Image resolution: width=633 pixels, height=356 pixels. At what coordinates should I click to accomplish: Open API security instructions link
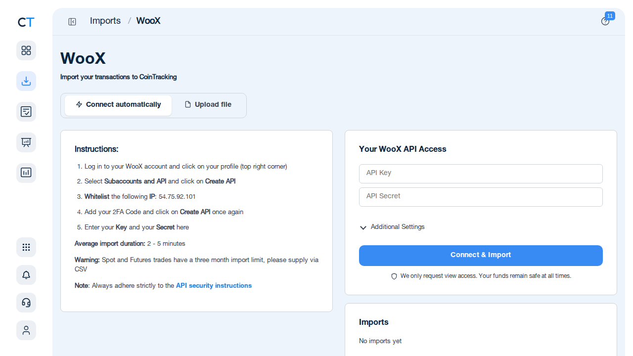[x=214, y=286]
